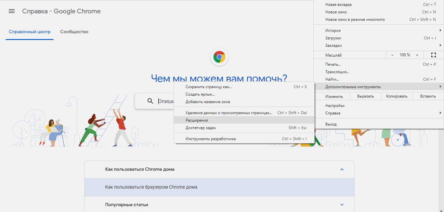The width and height of the screenshot is (444, 212).
Task: Switch to Справочный центр tab
Action: 30,32
